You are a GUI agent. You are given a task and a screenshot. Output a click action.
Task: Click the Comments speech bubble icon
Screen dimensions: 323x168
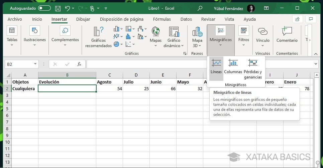pyautogui.click(x=311, y=19)
